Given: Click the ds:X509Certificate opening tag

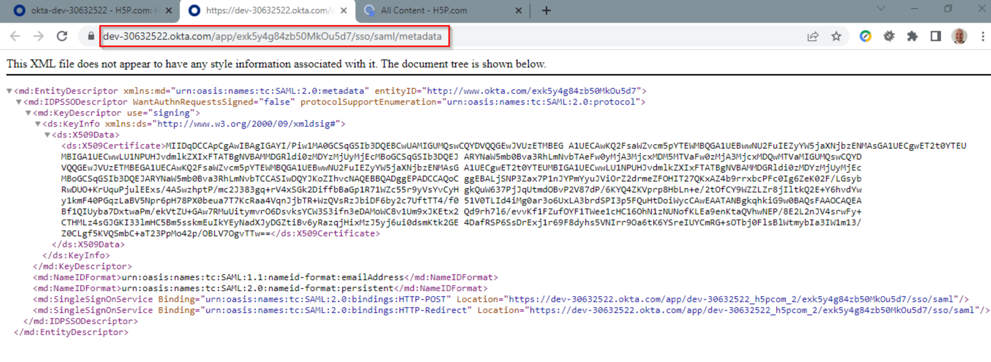Looking at the screenshot, I should pyautogui.click(x=114, y=146).
